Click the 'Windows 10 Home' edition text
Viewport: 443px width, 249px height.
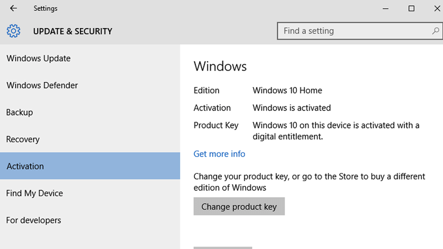[x=287, y=90]
